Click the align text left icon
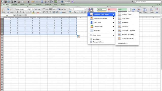 pos(44,12)
